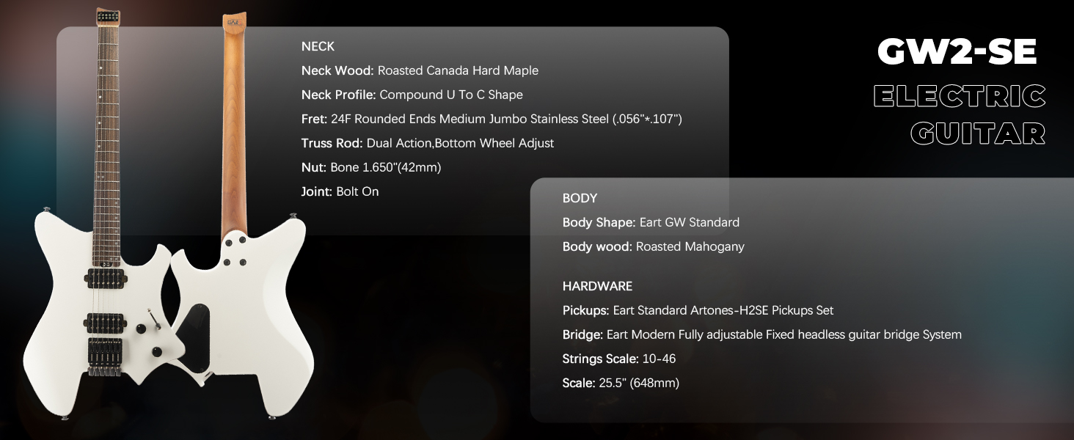Click the HARDWARE section heading
The height and width of the screenshot is (440, 1074).
(x=597, y=286)
